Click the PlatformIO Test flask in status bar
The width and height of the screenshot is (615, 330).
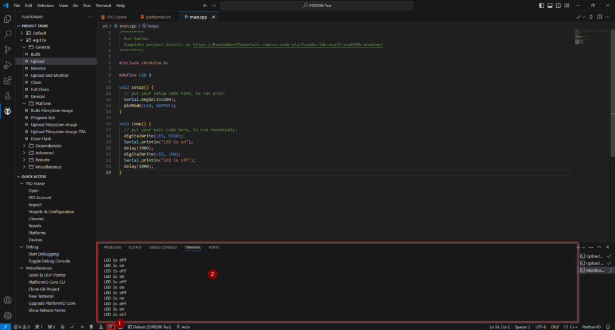[101, 327]
